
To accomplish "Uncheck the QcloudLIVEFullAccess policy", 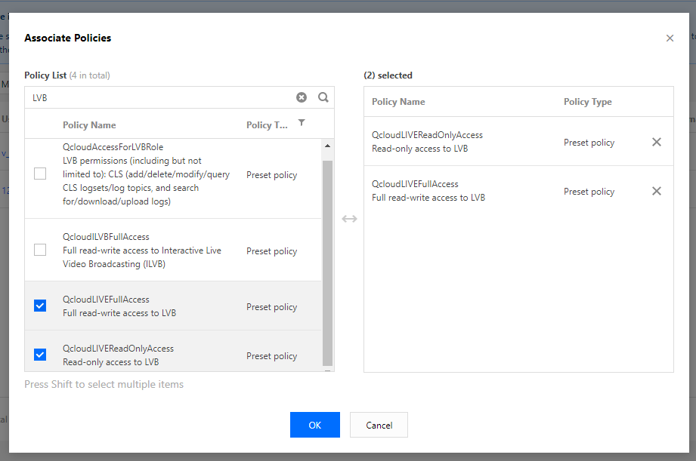I will [x=40, y=306].
